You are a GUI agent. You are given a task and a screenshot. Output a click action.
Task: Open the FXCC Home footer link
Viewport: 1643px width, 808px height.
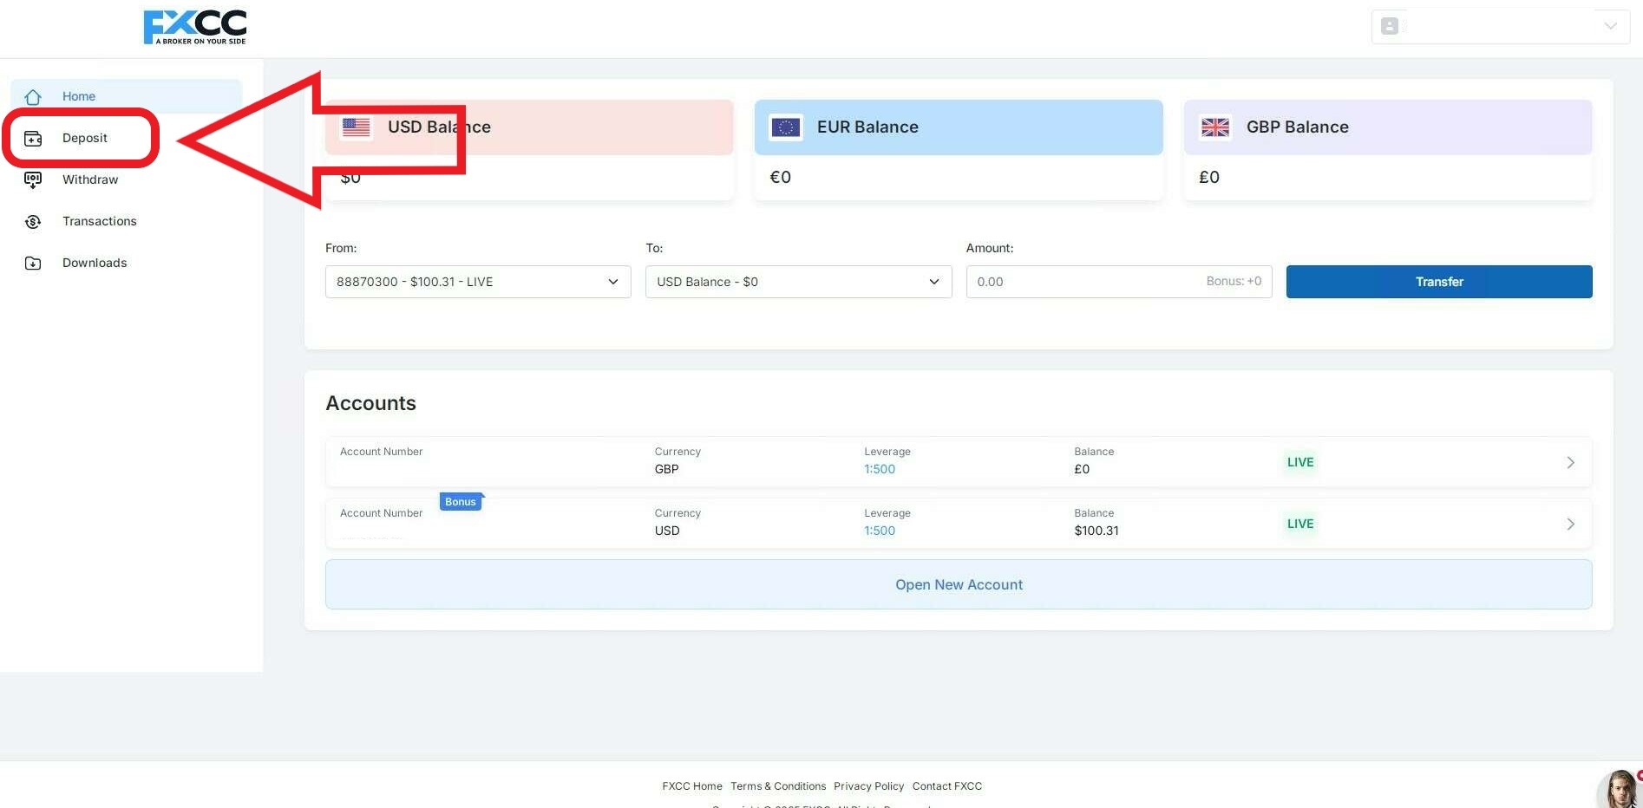[692, 786]
